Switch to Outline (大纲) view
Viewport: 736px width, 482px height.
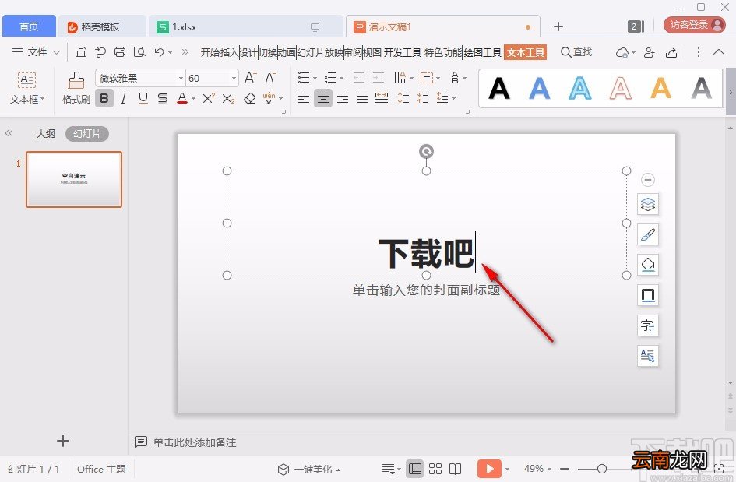(x=45, y=134)
